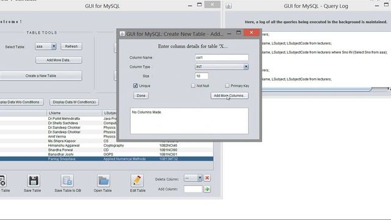Image resolution: width=391 pixels, height=220 pixels.
Task: Click the LName column header
Action: (75, 113)
